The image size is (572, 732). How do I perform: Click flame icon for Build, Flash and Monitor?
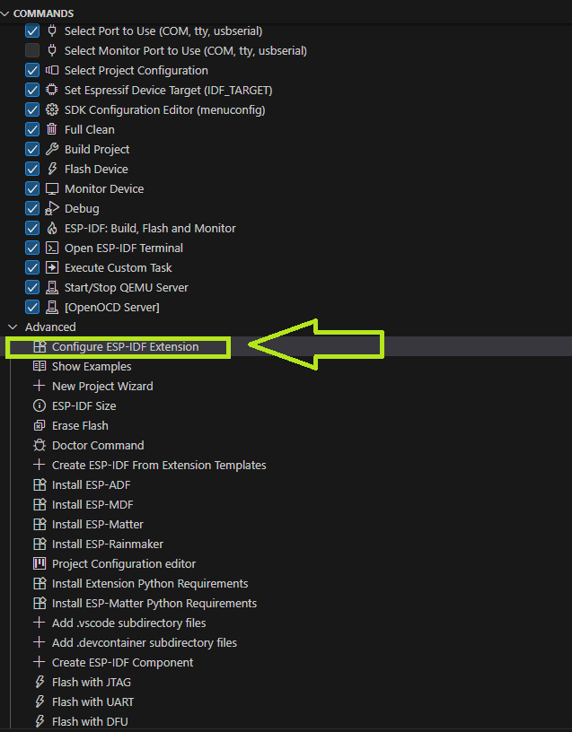click(52, 228)
